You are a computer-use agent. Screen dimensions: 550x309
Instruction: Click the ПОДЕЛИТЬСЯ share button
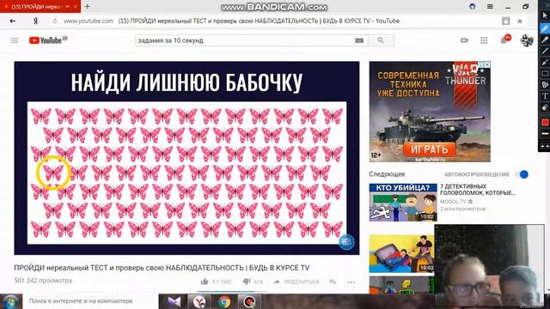tap(296, 282)
